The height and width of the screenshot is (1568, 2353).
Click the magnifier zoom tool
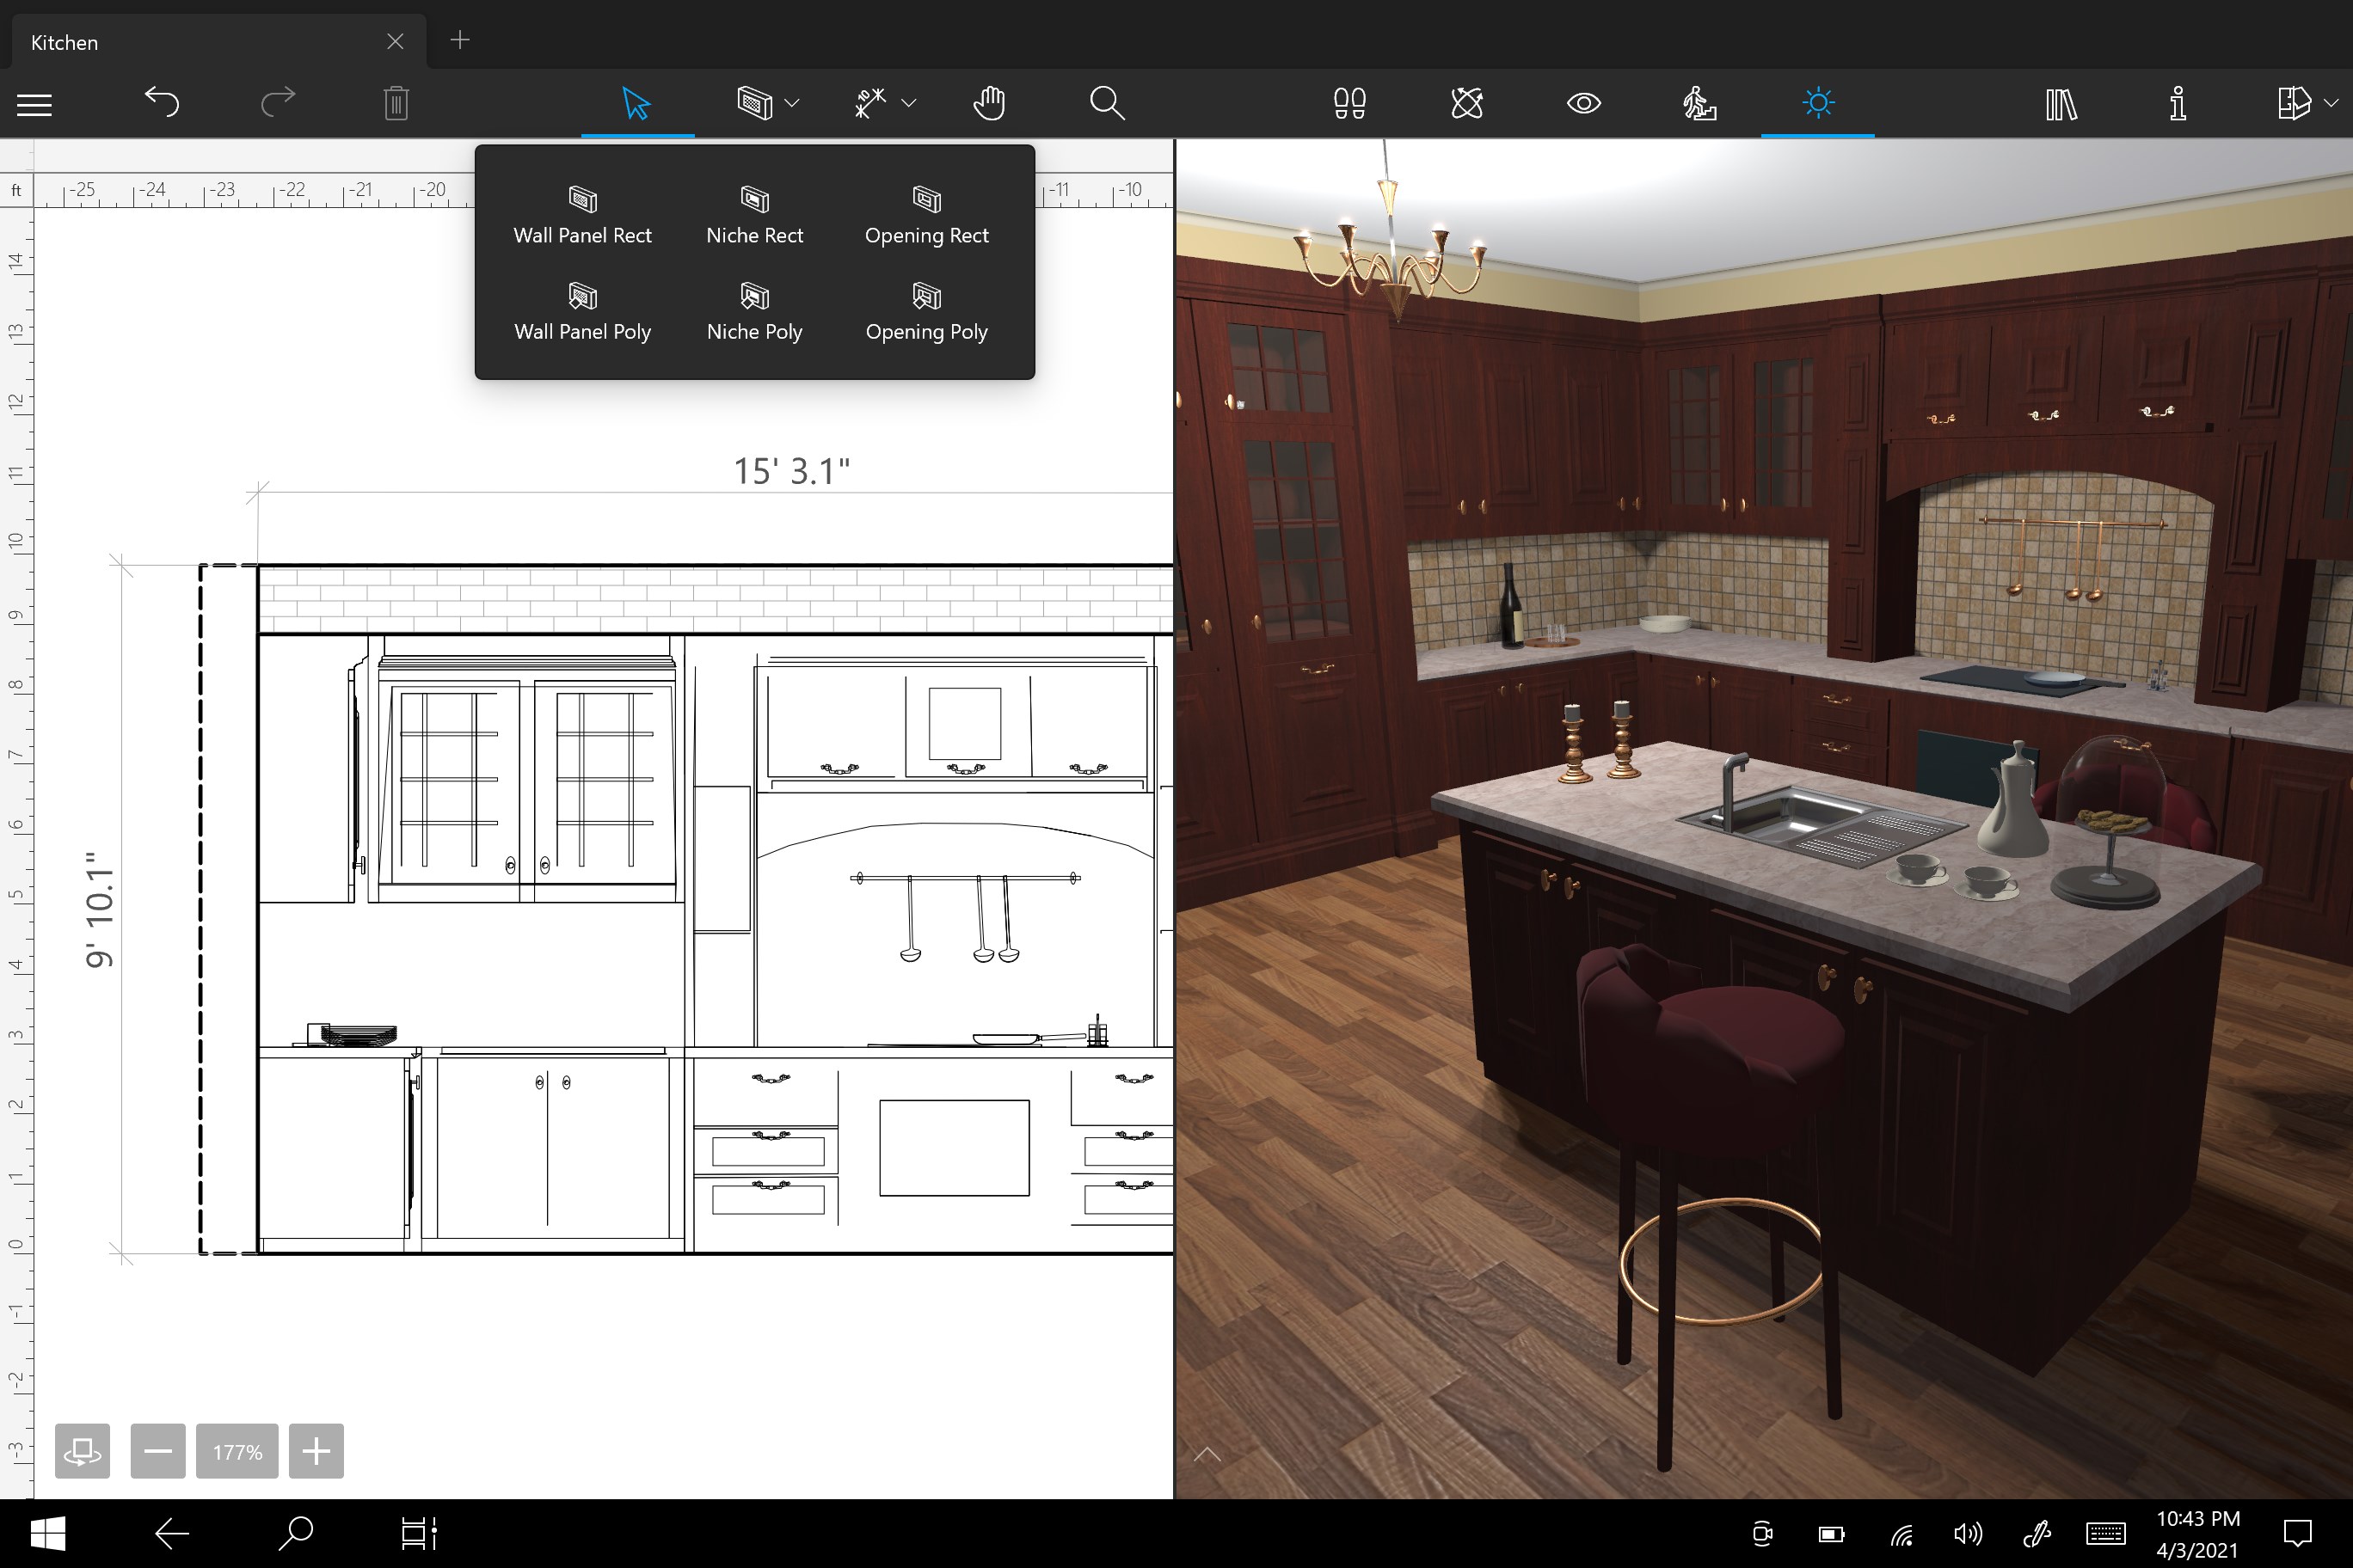click(x=1107, y=103)
